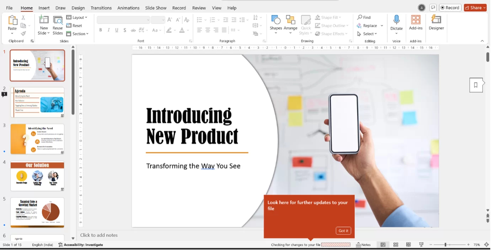Toggle italic formatting
Image resolution: width=492 pixels, height=251 pixels.
coord(108,30)
